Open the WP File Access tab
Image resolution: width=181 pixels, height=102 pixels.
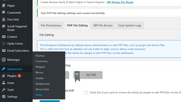tap(103, 25)
